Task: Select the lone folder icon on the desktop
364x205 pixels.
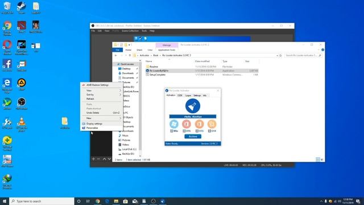Action: point(65,123)
